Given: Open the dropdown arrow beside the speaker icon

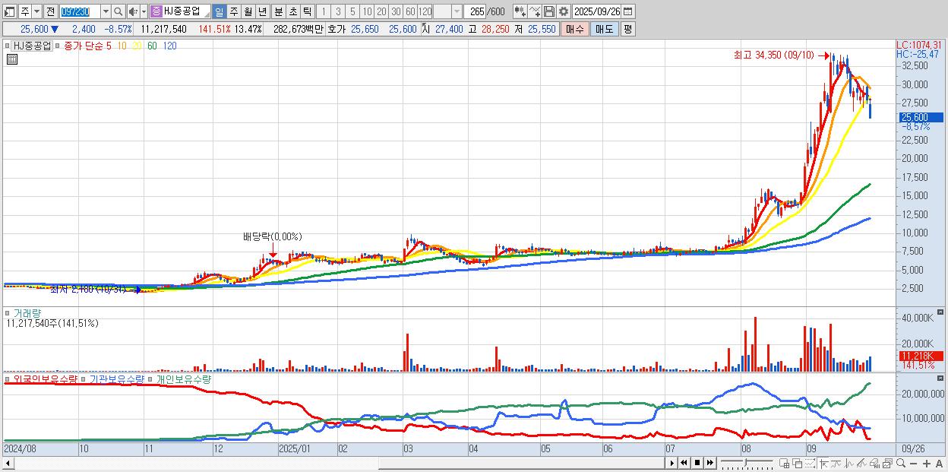Looking at the screenshot, I should pyautogui.click(x=144, y=11).
